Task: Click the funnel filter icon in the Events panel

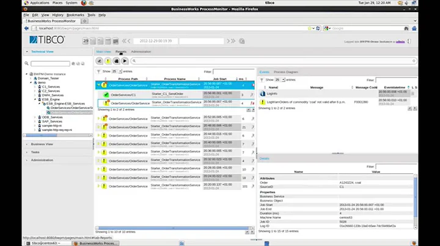Action: (262, 80)
